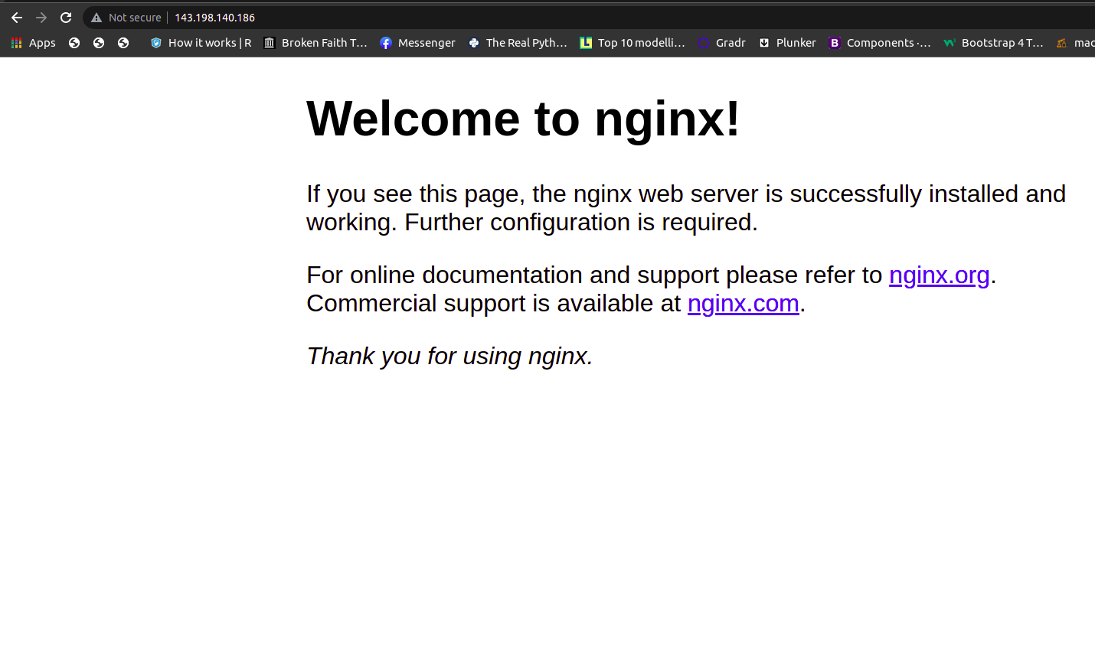This screenshot has height=671, width=1095.
Task: Follow the nginx.org documentation link
Action: (940, 275)
